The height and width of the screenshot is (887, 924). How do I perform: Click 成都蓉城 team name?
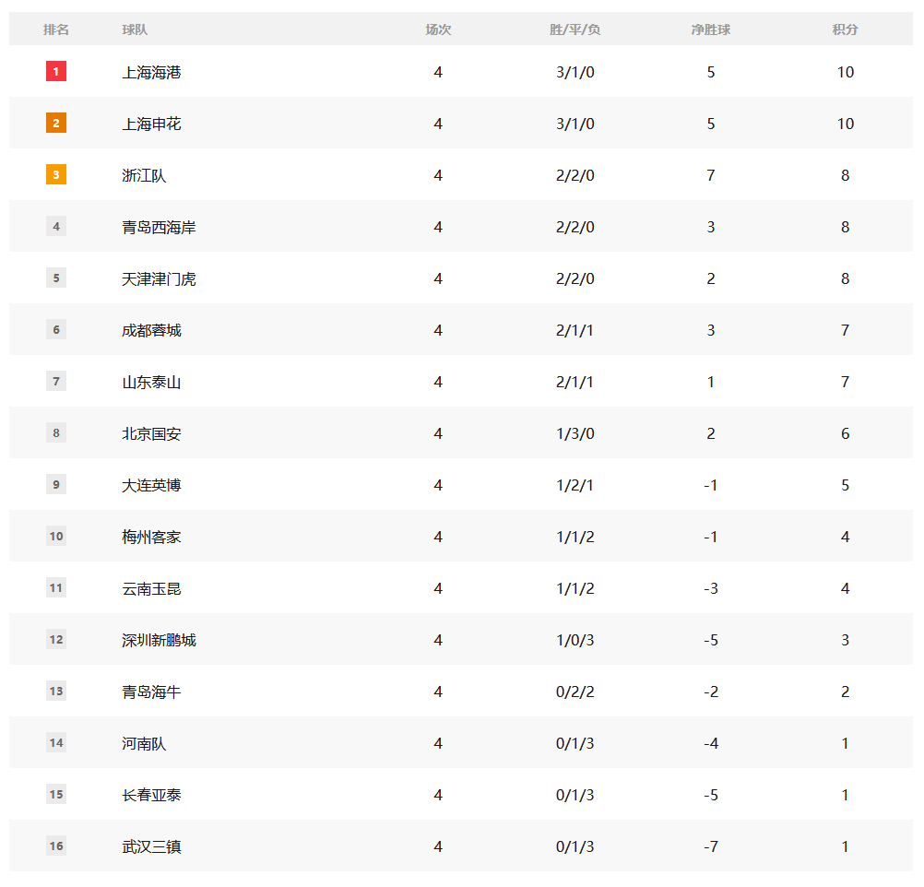pos(151,330)
